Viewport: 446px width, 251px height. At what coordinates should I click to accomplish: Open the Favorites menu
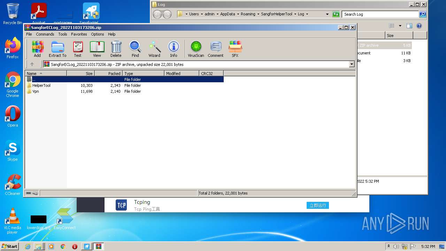(x=79, y=34)
